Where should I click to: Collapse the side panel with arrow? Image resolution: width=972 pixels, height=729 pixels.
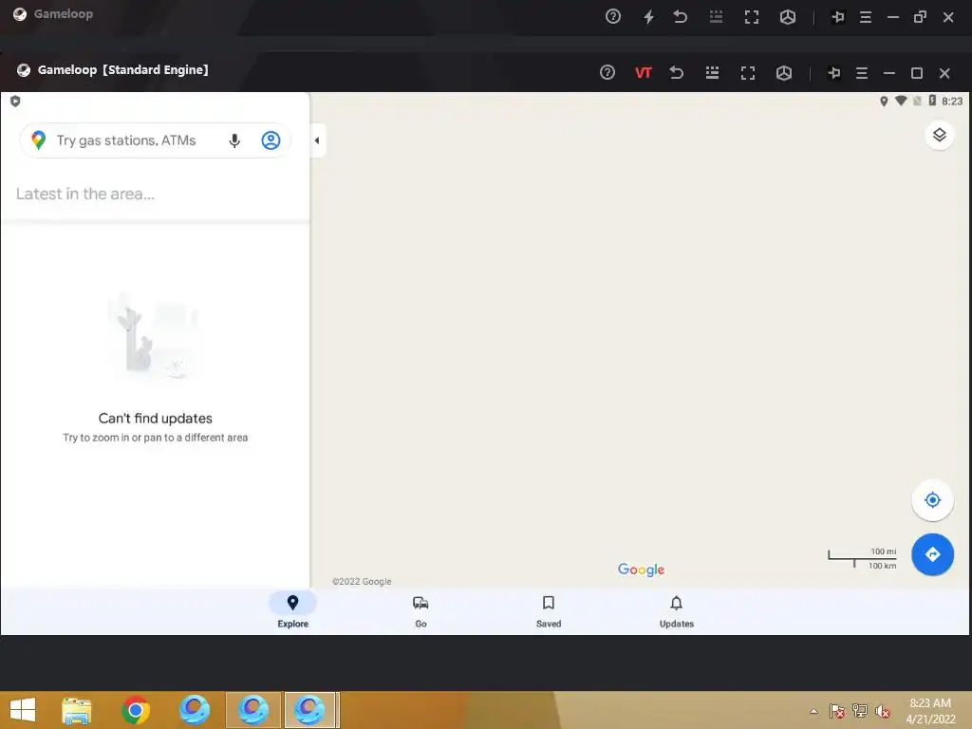click(317, 140)
